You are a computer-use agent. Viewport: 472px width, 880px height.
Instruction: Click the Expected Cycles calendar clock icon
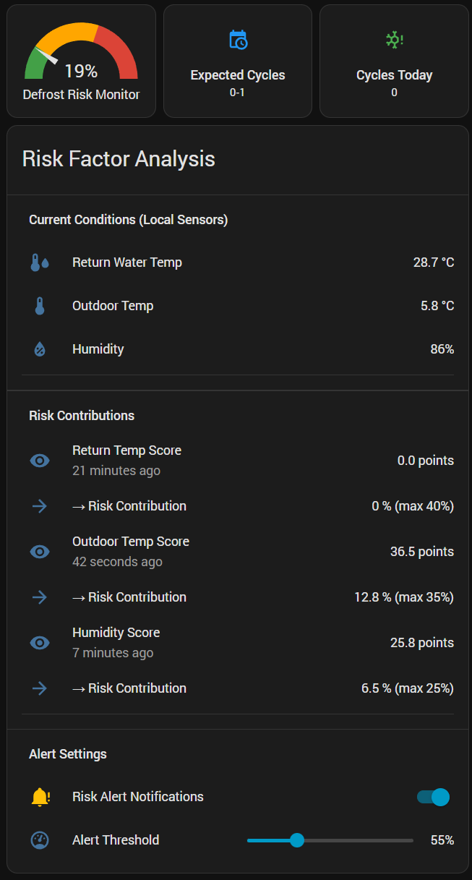pos(238,40)
